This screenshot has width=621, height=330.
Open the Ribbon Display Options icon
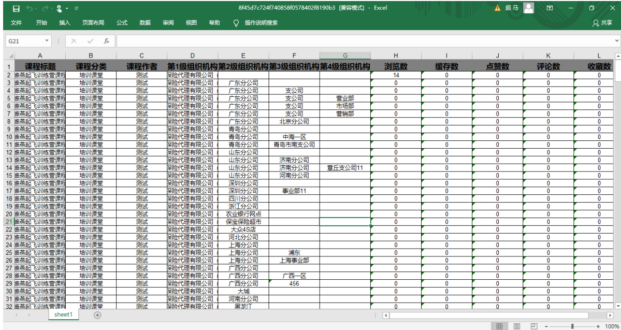550,8
